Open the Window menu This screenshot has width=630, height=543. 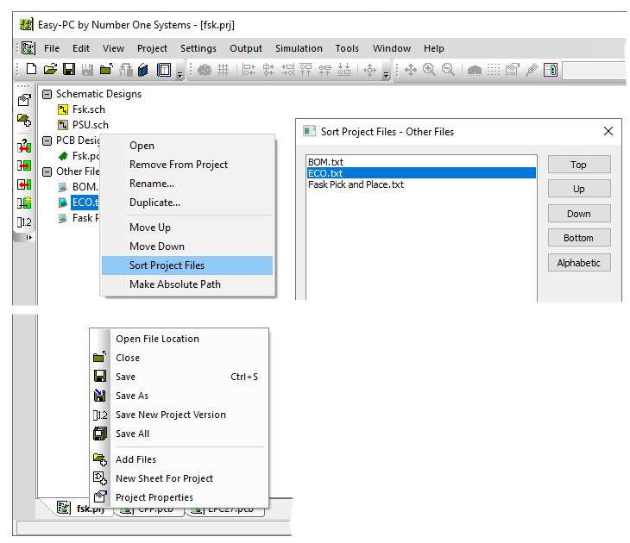[x=391, y=48]
